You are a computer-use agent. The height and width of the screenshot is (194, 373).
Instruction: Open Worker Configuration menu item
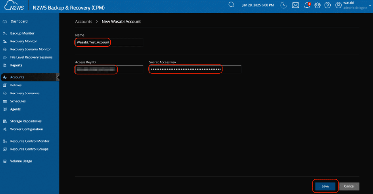coord(27,129)
